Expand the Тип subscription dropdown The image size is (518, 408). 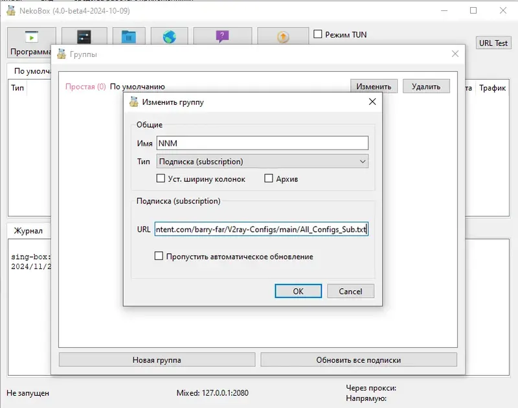[262, 161]
